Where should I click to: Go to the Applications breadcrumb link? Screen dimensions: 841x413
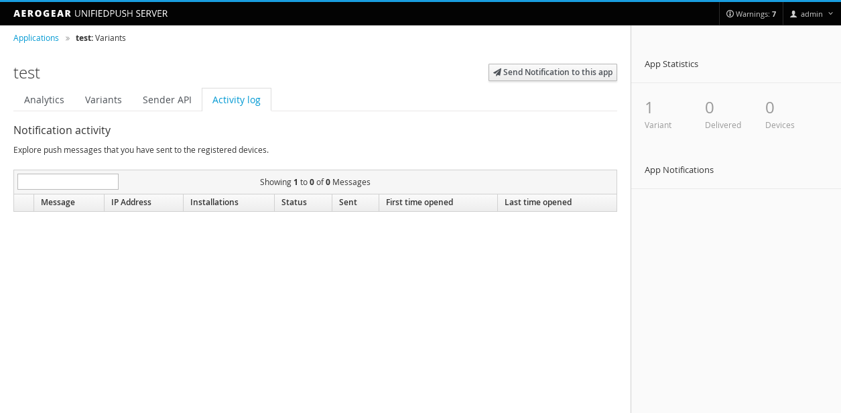point(36,38)
